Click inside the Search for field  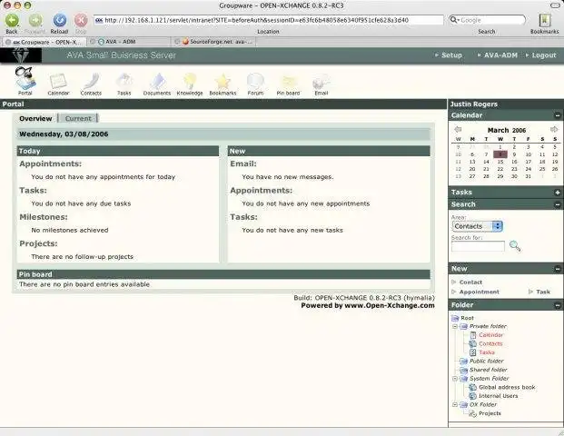click(x=478, y=246)
